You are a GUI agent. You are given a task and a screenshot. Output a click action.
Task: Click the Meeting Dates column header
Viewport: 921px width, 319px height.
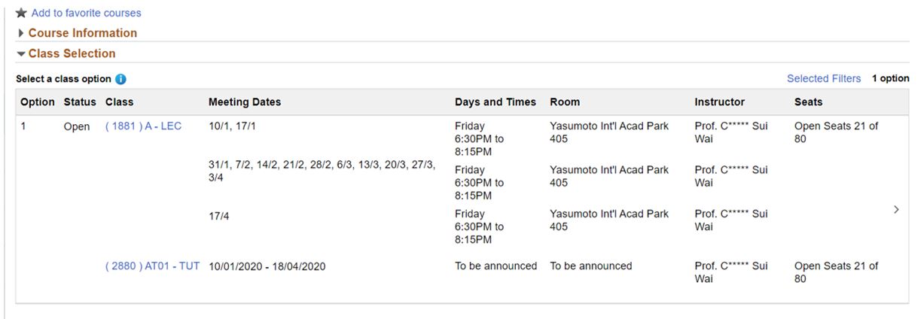coord(245,102)
